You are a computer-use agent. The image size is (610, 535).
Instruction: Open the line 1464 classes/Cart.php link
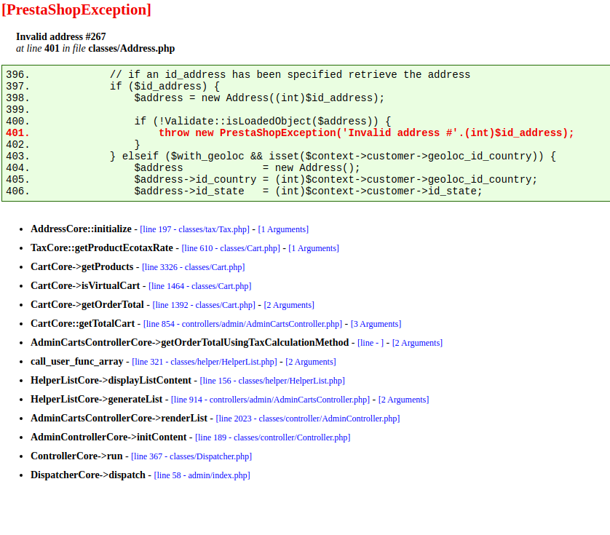pos(200,286)
